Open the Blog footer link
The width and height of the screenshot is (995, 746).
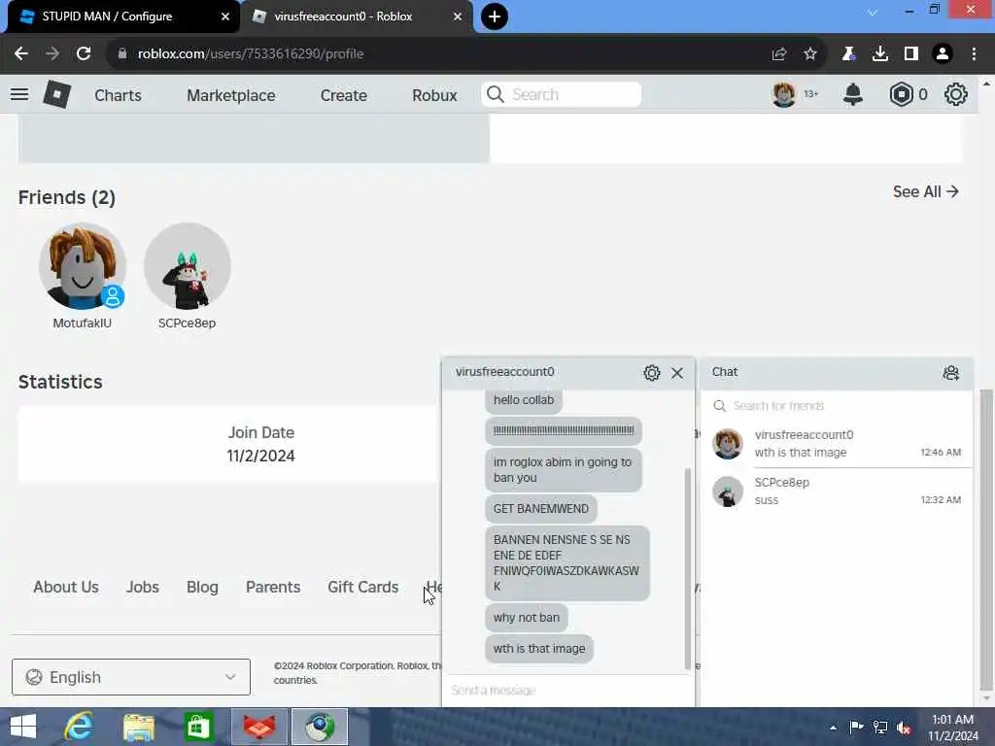point(202,587)
